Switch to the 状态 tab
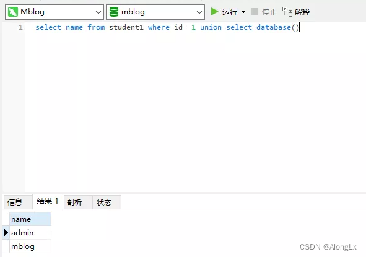366x257 pixels. [x=107, y=202]
